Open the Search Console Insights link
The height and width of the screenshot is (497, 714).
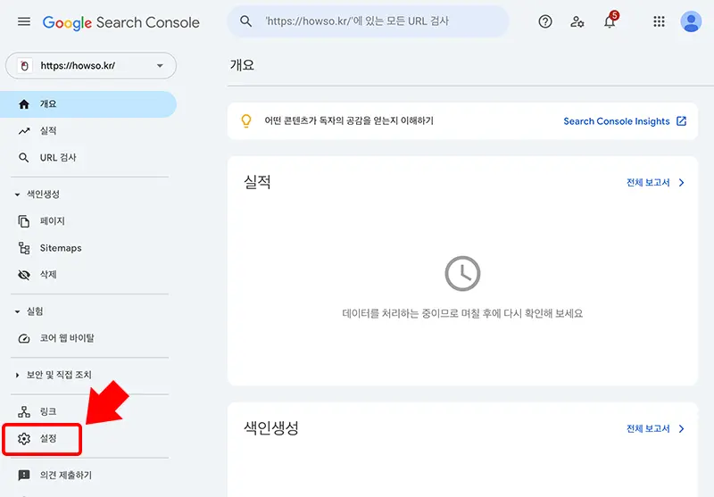tap(617, 121)
